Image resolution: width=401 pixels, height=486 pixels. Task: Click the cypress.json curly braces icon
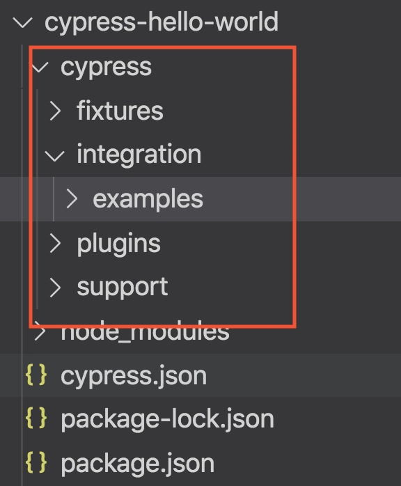tap(36, 375)
